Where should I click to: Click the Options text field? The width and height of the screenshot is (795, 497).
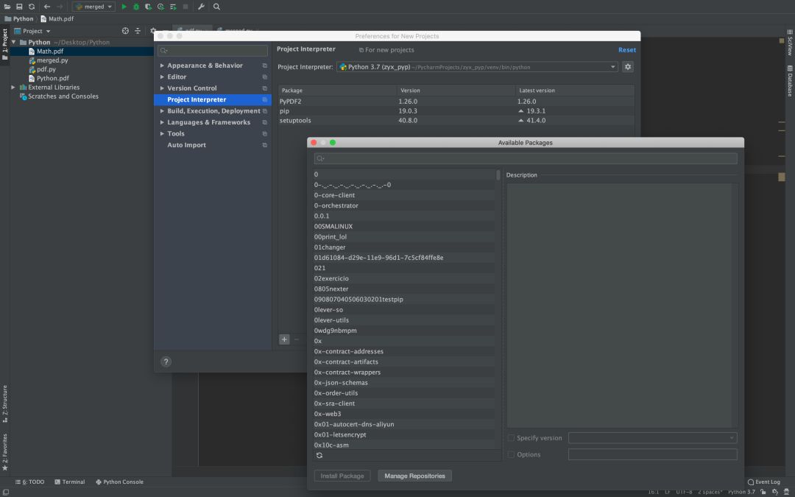coord(652,454)
